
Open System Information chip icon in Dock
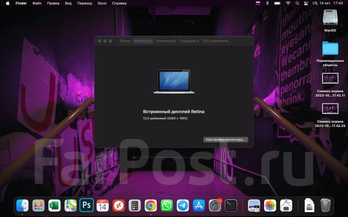[x=286, y=206]
